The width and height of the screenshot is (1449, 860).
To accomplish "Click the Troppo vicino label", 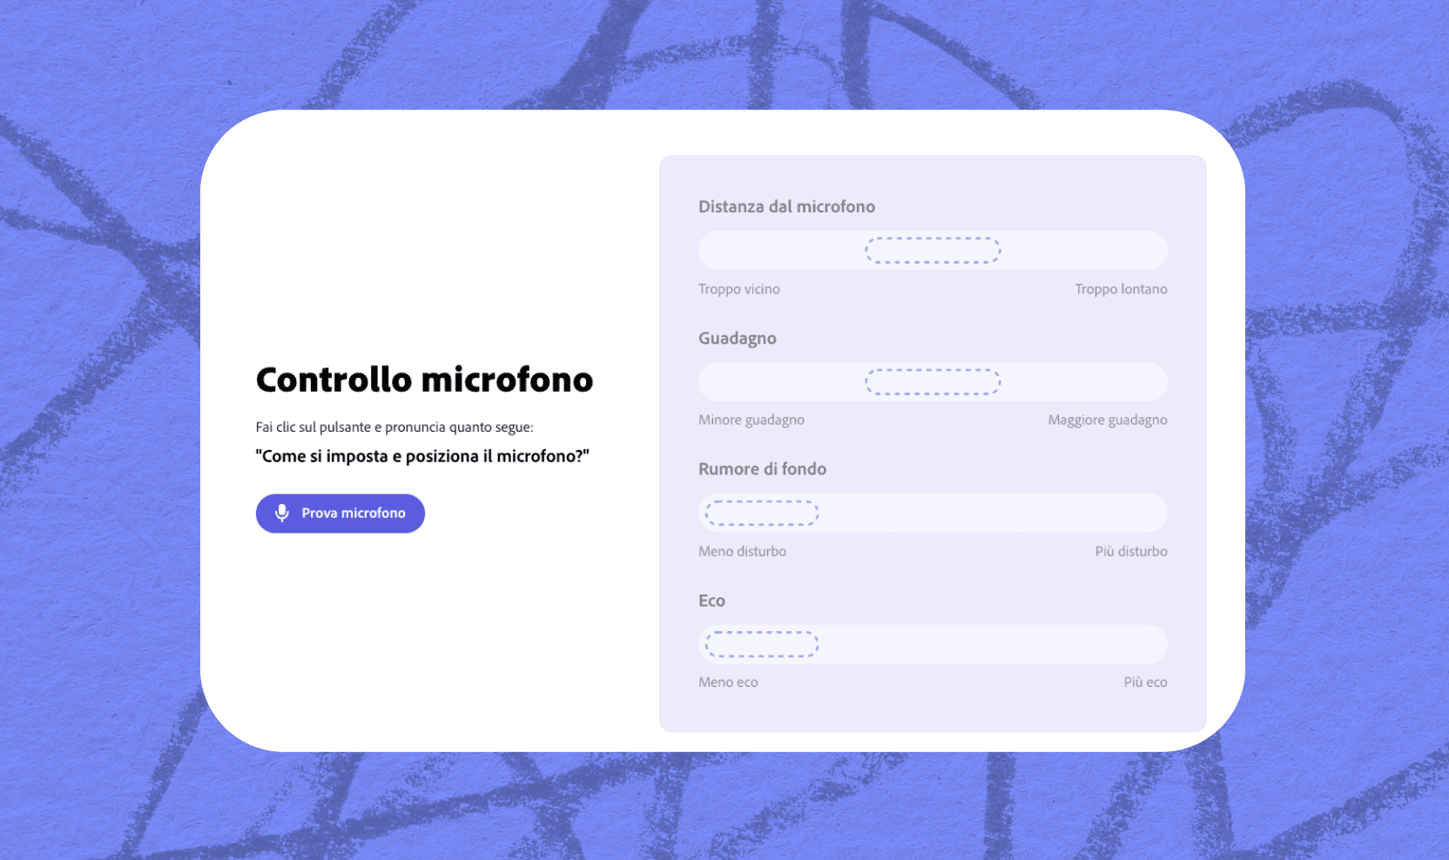I will click(738, 288).
